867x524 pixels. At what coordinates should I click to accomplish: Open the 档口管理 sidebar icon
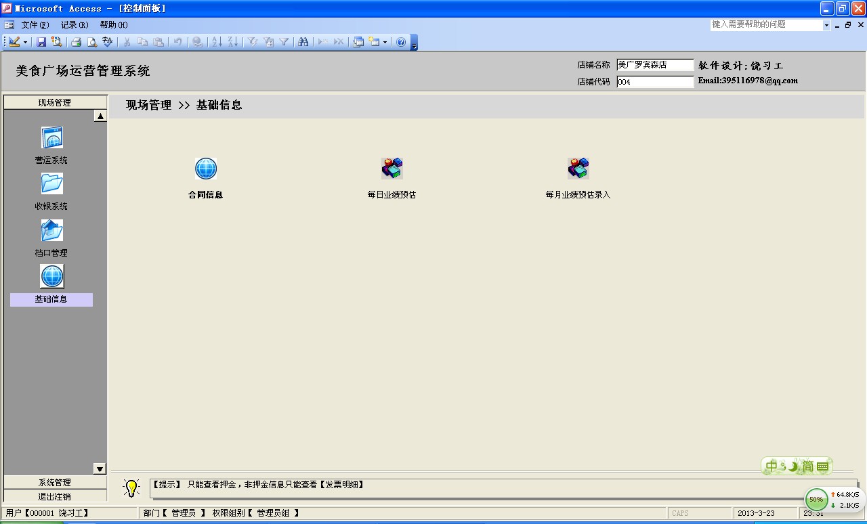click(52, 230)
